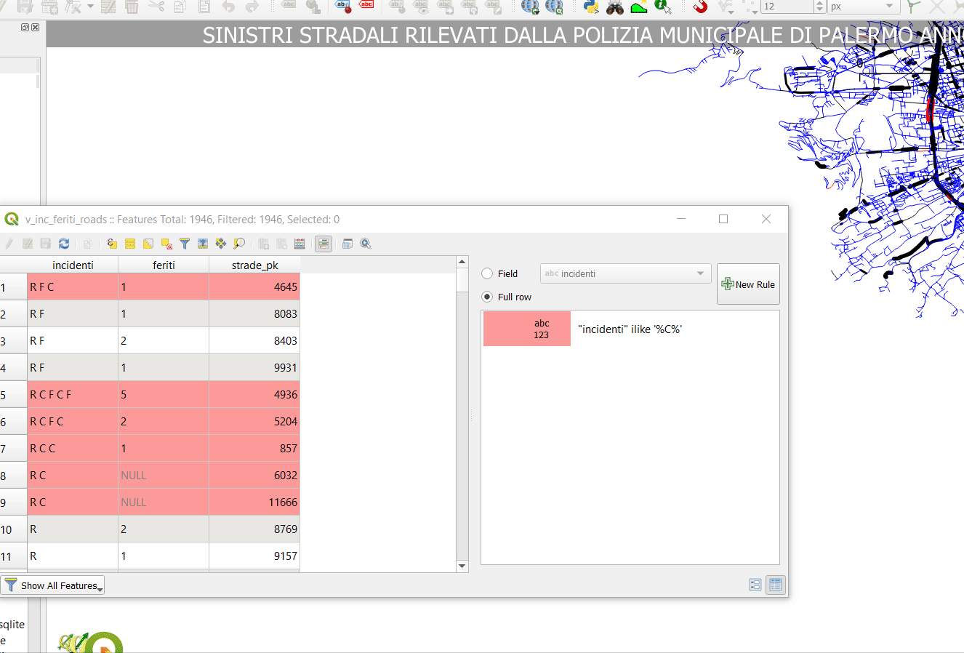Expand the Show All Features filter menu

tap(53, 585)
